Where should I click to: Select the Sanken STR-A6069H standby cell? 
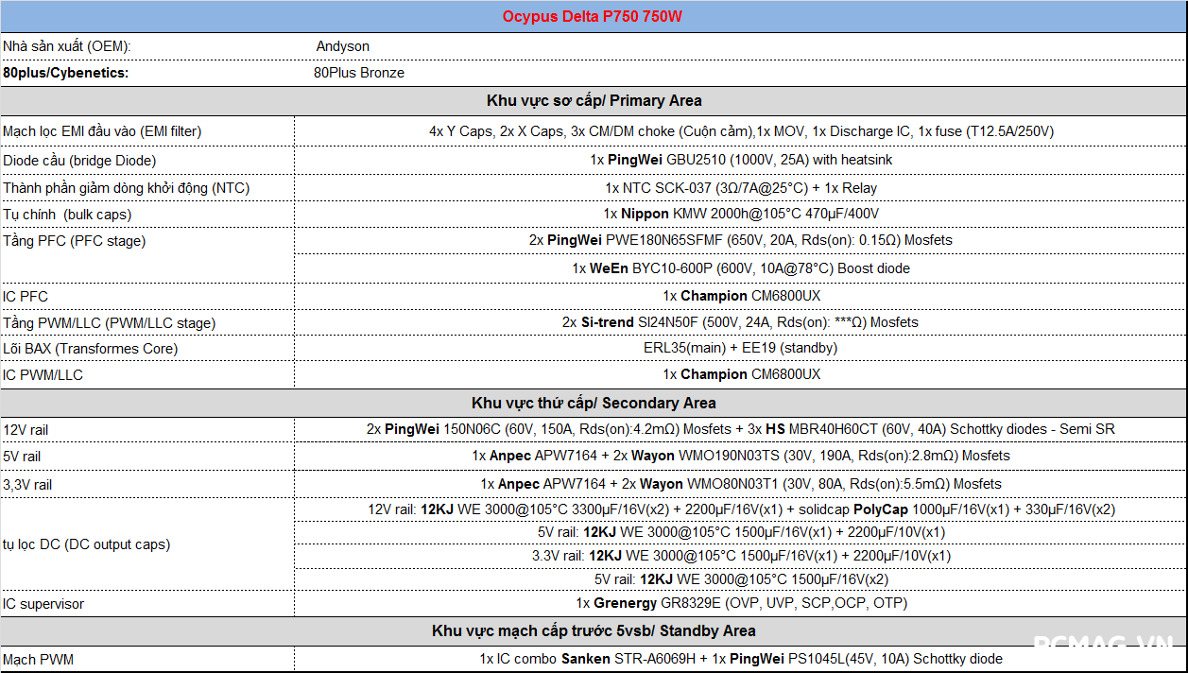point(740,659)
